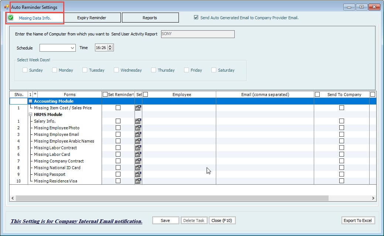Click the horizontal scrollbar thumb in grid
The width and height of the screenshot is (384, 236).
(x=172, y=198)
